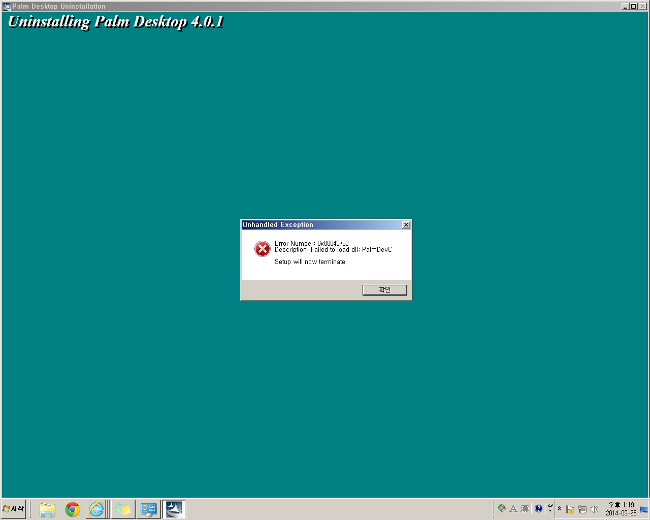Open the language bar help icon
The image size is (650, 520).
(x=539, y=508)
